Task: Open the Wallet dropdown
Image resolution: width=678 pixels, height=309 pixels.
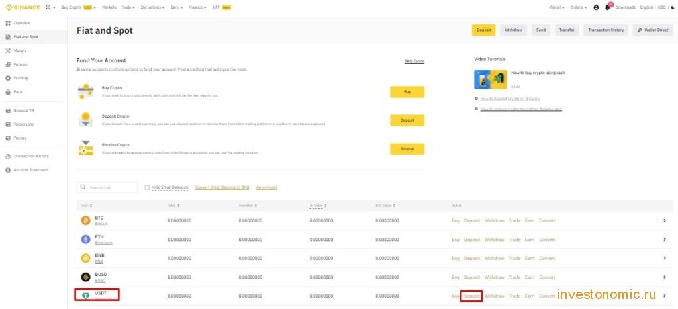Action: point(557,7)
